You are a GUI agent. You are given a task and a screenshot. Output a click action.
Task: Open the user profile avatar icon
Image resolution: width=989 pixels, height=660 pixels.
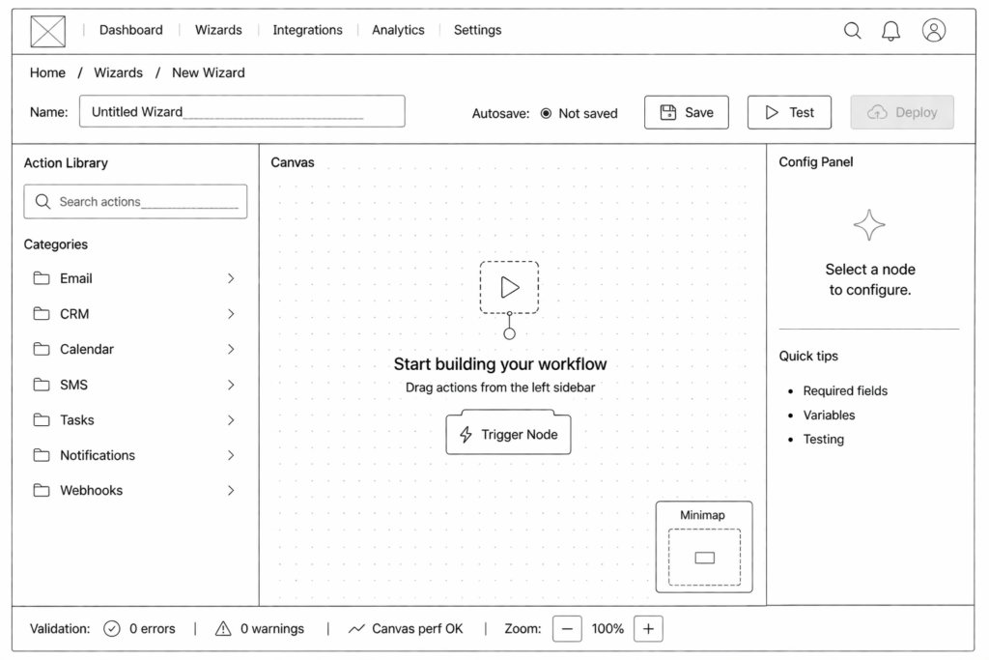click(x=933, y=30)
